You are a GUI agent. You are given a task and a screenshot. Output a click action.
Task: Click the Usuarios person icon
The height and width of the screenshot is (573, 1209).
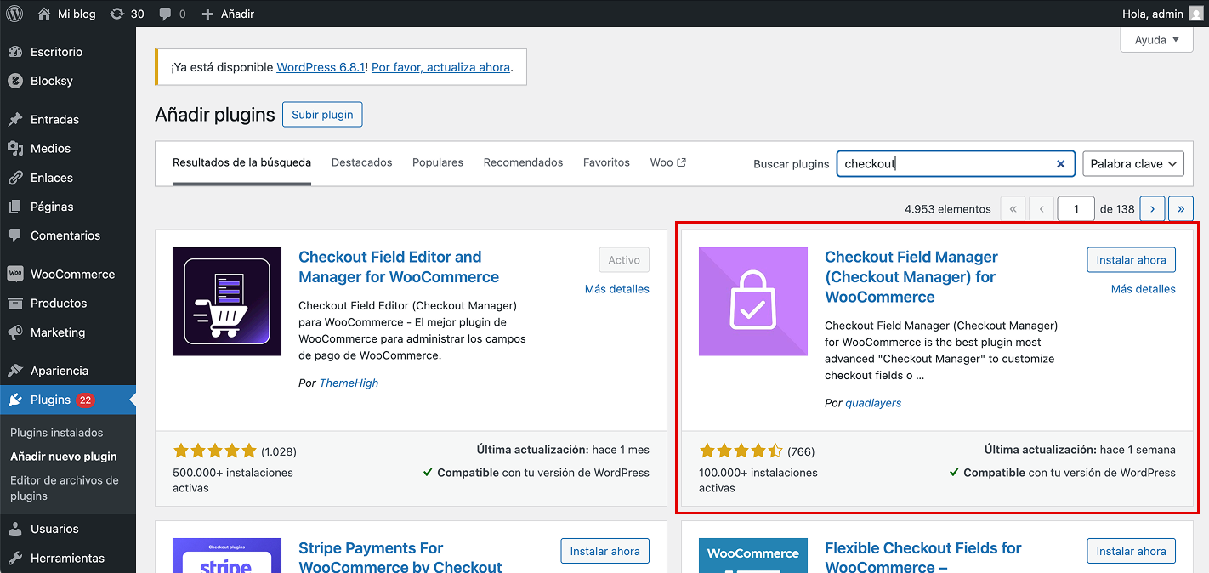click(15, 529)
